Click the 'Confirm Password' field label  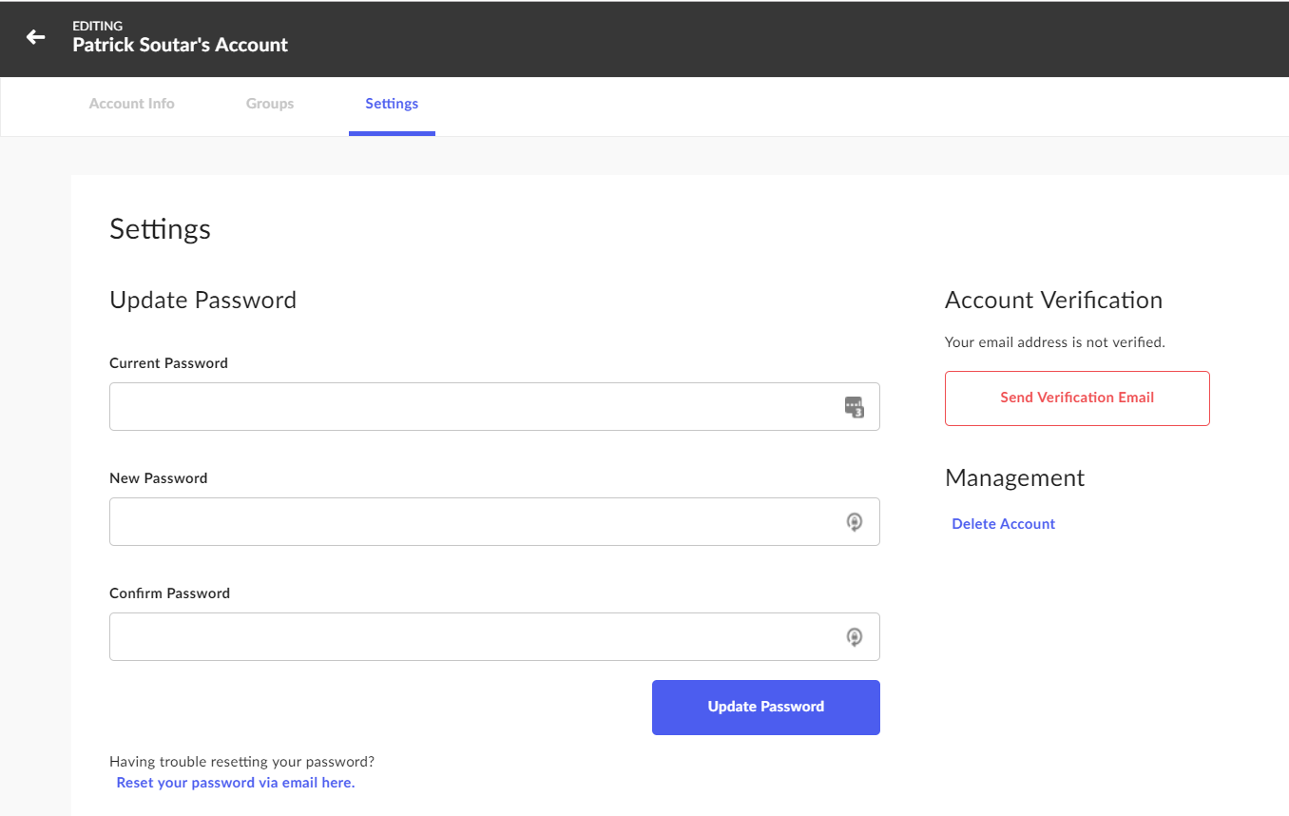170,593
